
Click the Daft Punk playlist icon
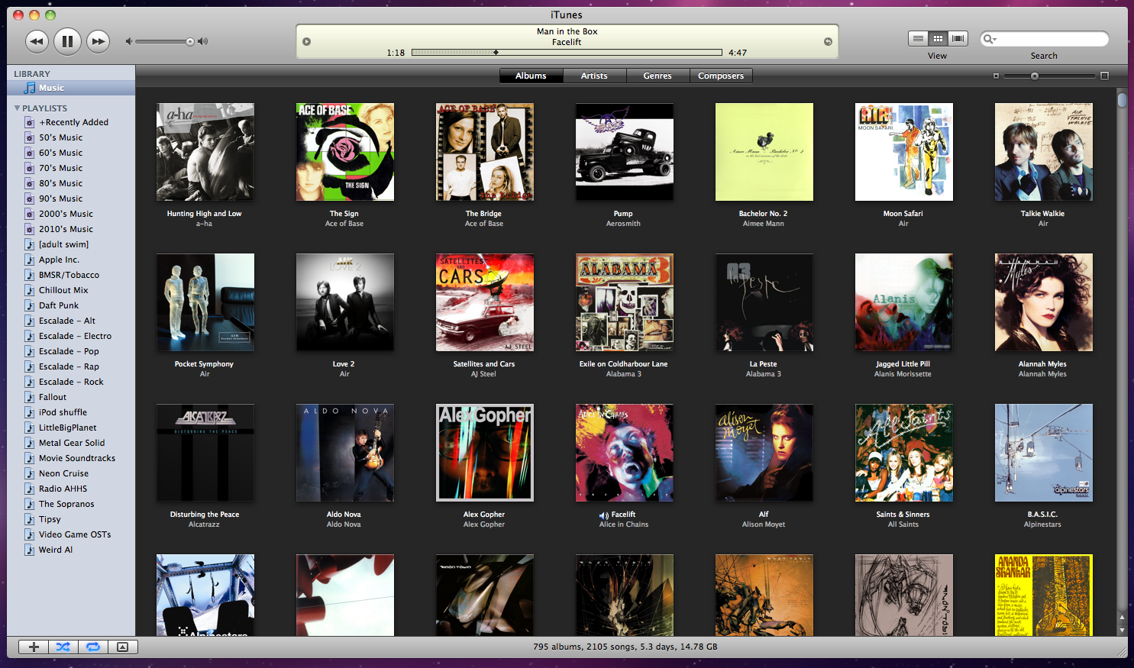coord(29,305)
